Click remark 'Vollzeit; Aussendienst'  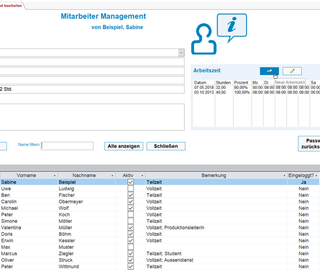170,260
